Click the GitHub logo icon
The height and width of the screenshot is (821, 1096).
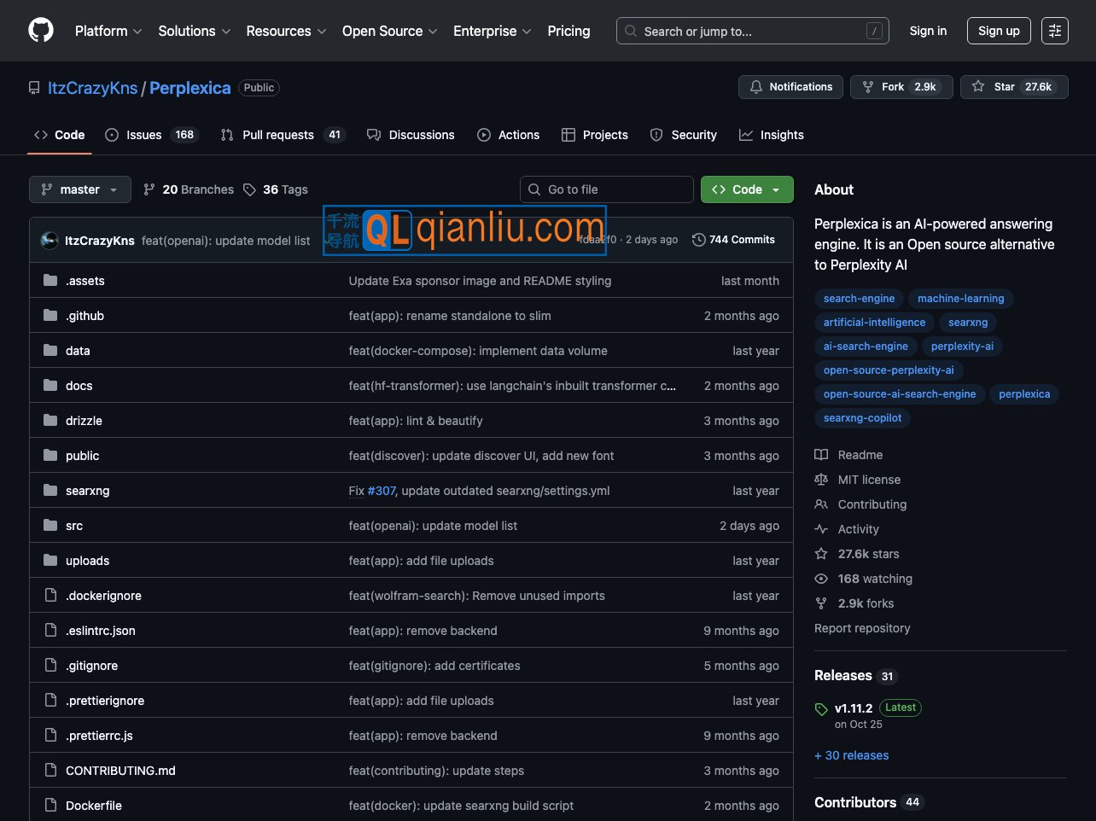tap(41, 31)
